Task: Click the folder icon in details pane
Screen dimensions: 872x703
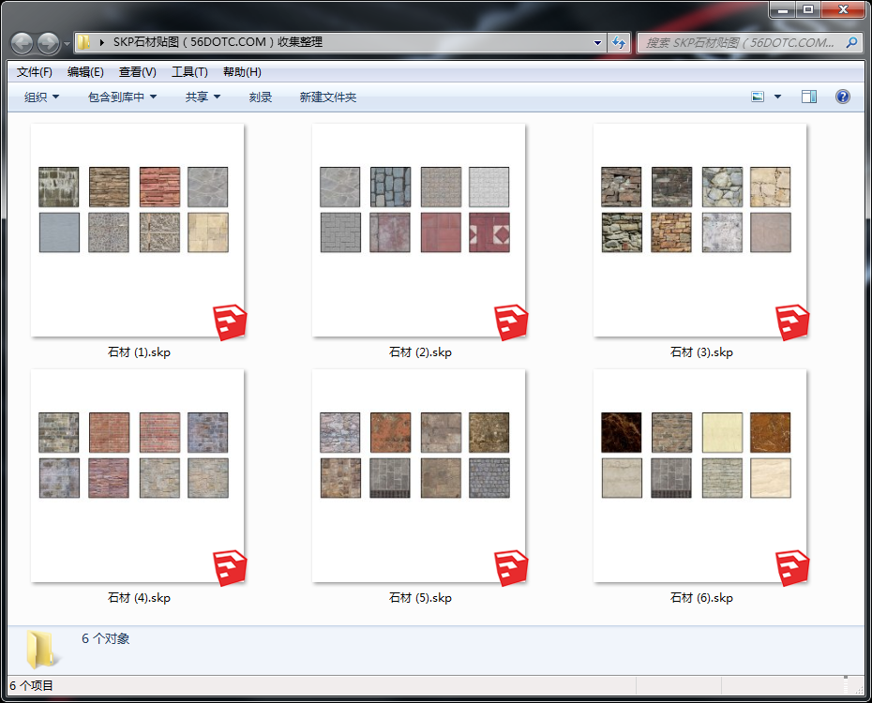Action: click(x=40, y=649)
